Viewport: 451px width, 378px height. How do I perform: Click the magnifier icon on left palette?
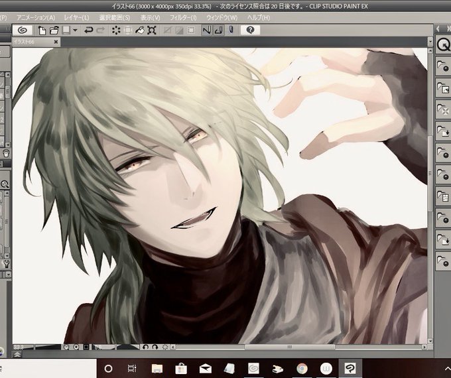click(5, 184)
